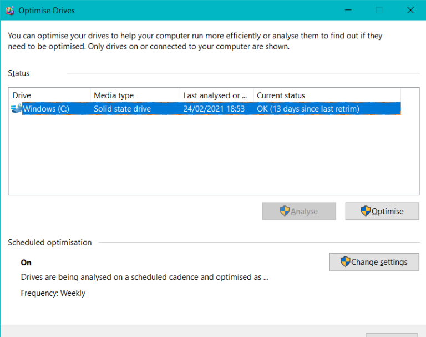The height and width of the screenshot is (337, 426).
Task: Click 'Drives are being analysed on a scheduled cadence' text
Action: (x=145, y=277)
